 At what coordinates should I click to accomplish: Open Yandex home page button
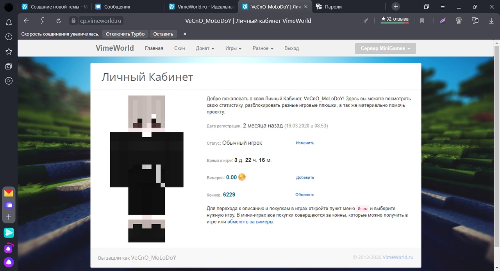coord(43,21)
